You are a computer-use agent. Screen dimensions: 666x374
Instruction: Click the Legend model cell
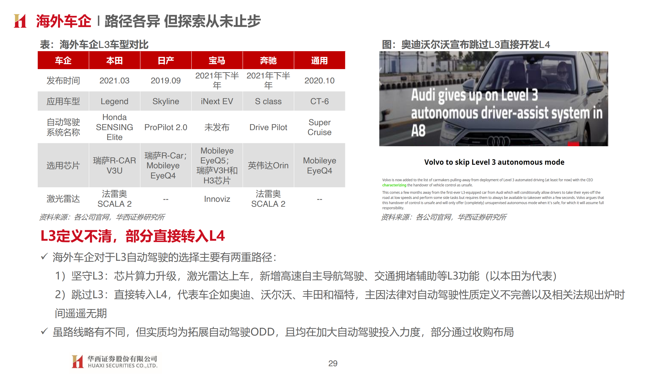(x=114, y=101)
